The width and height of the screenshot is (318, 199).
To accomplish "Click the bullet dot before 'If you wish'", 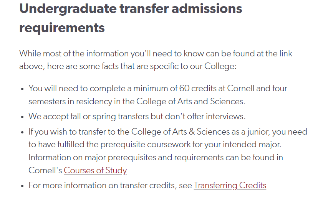I will [x=22, y=132].
